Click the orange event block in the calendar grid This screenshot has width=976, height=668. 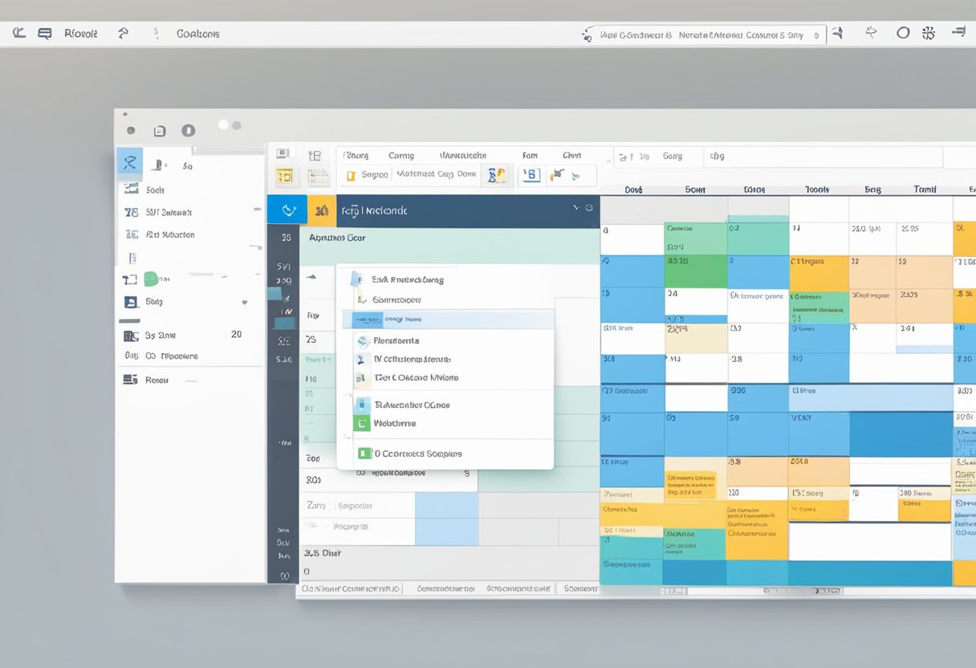tap(819, 274)
